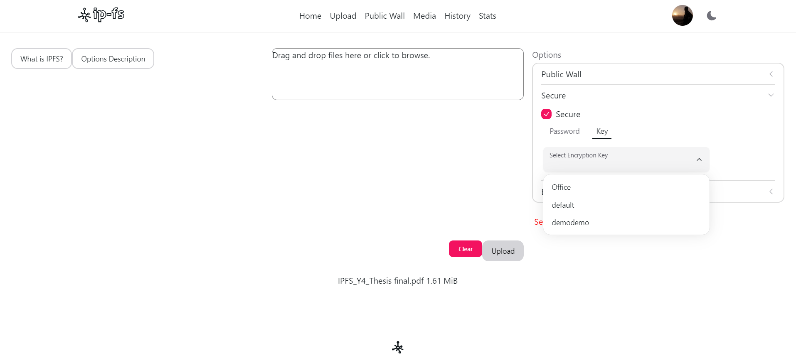Viewport: 796px width, 358px height.
Task: Choose the default encryption key
Action: coord(563,205)
